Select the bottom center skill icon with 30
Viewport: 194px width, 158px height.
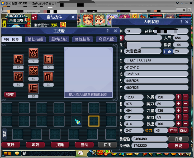pos(33,88)
